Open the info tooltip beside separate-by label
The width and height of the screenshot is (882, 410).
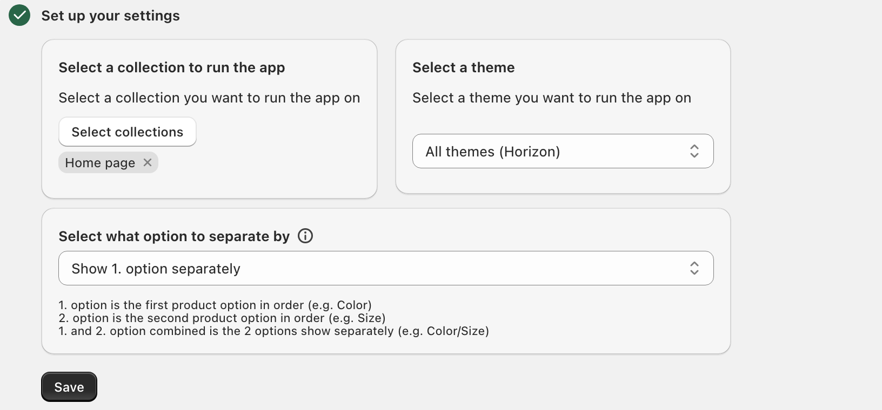click(x=305, y=236)
